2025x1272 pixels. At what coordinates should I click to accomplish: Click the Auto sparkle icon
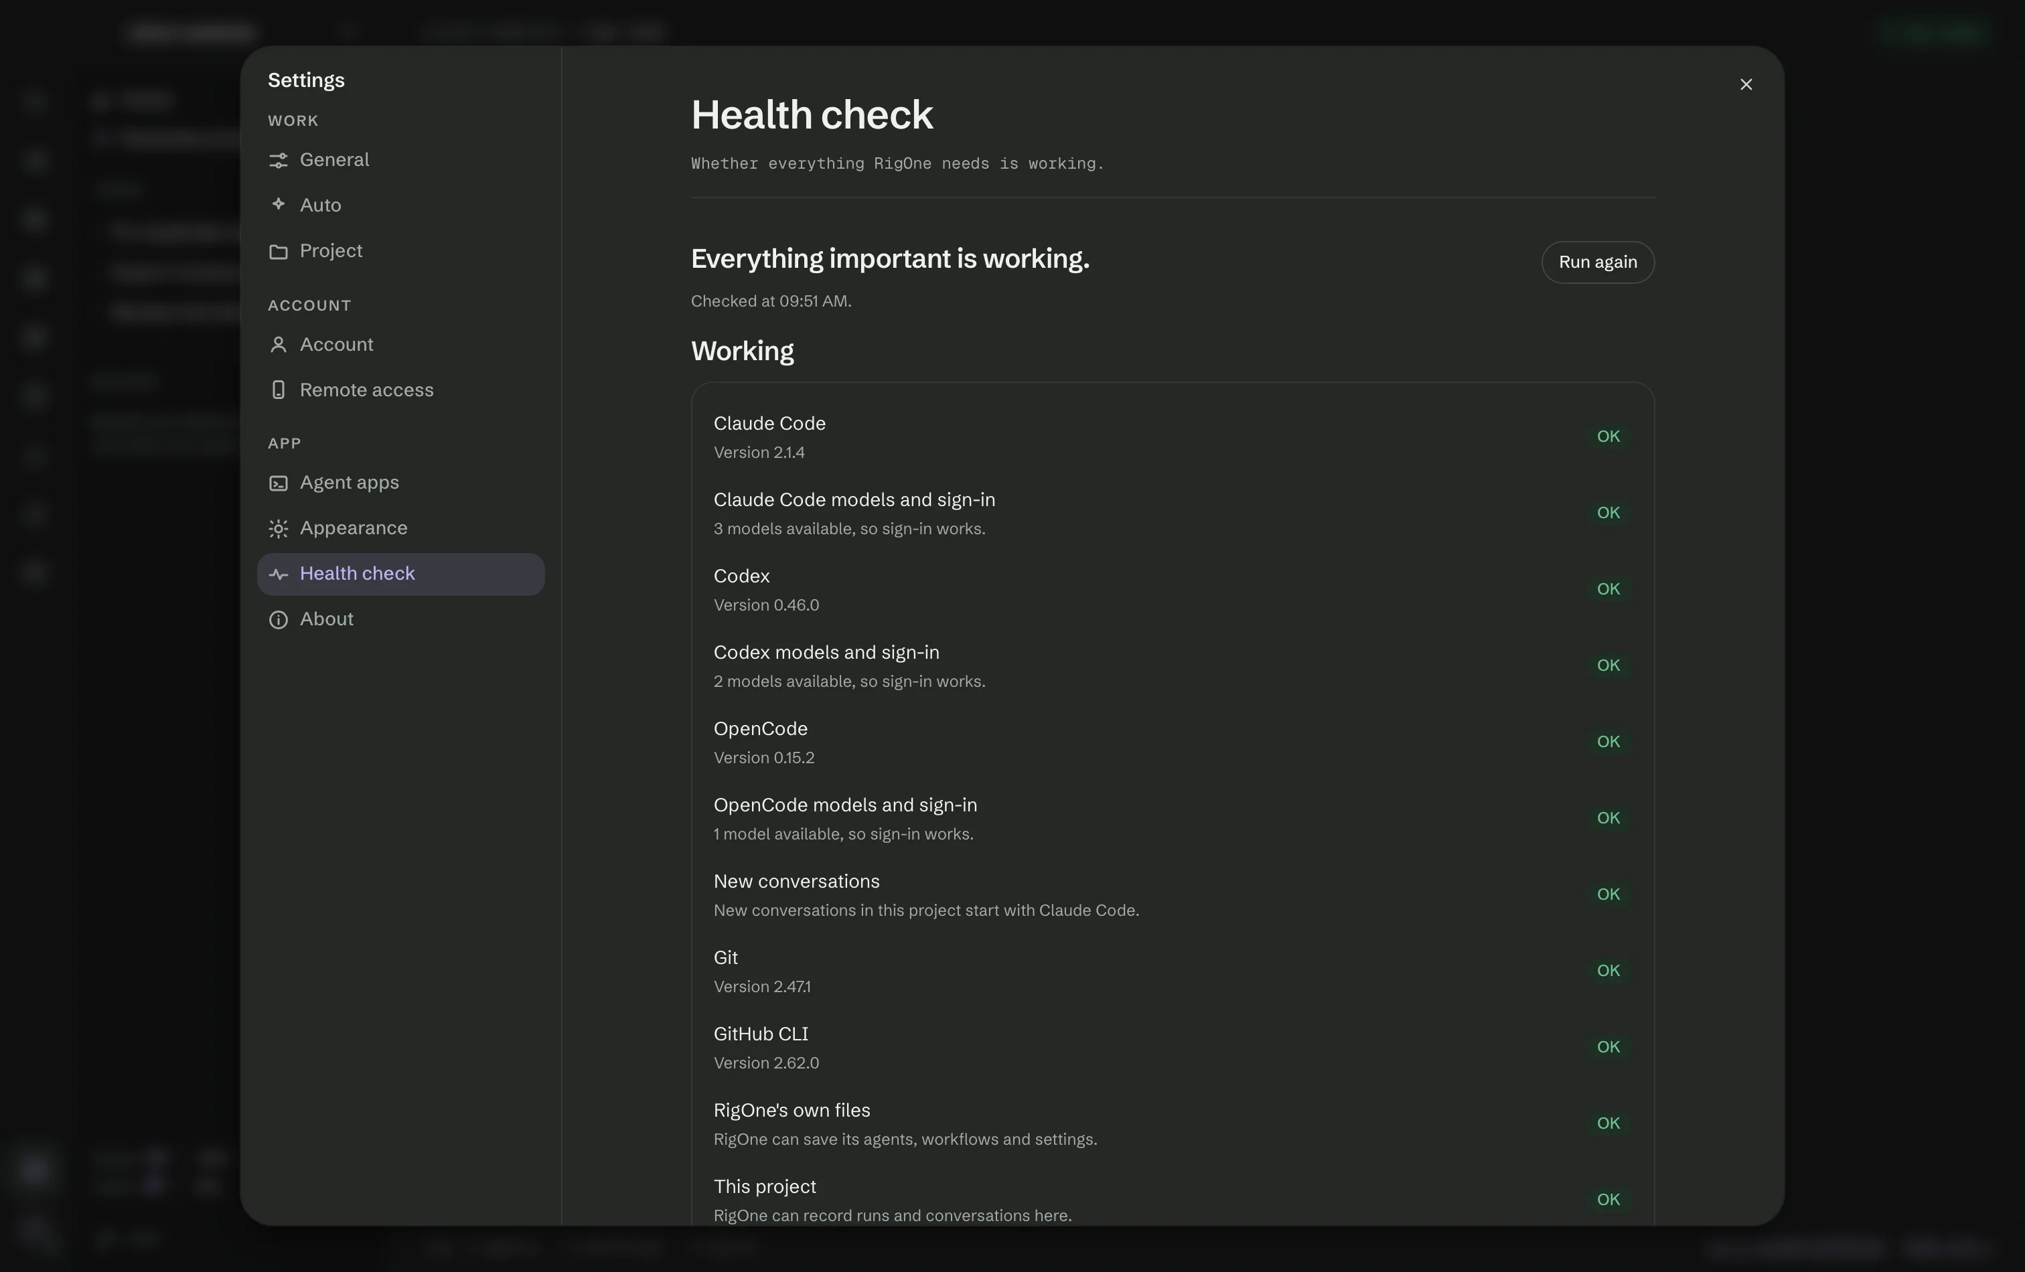pyautogui.click(x=279, y=204)
